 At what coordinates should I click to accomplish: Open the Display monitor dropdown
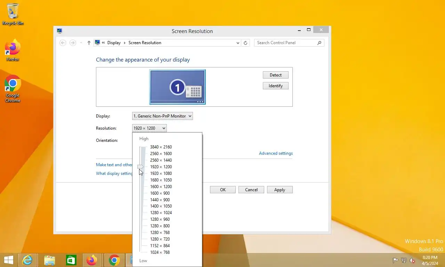(162, 116)
